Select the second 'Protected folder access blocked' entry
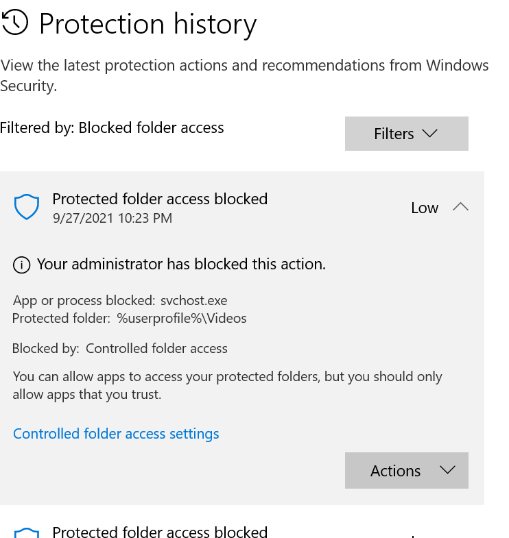This screenshot has width=509, height=538. pos(160,532)
